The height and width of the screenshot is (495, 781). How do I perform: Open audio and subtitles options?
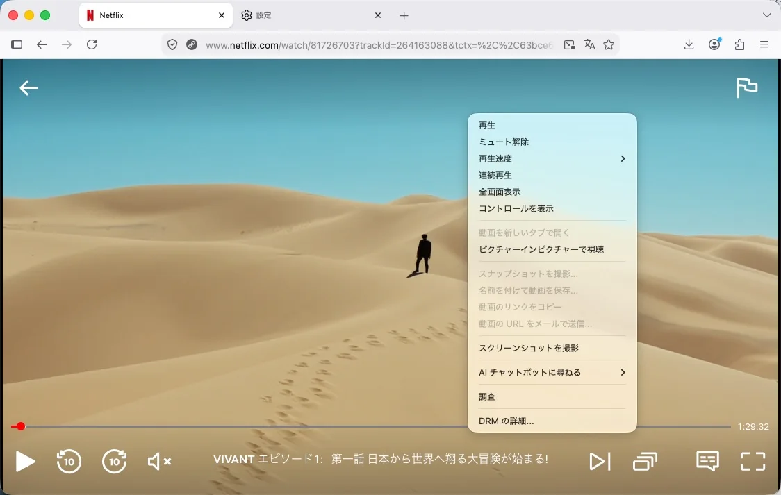click(707, 461)
